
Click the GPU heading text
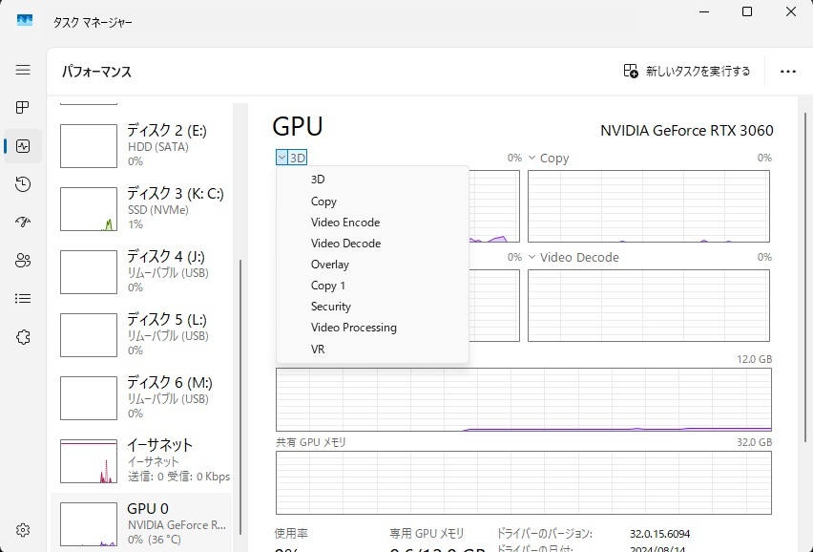pyautogui.click(x=298, y=126)
